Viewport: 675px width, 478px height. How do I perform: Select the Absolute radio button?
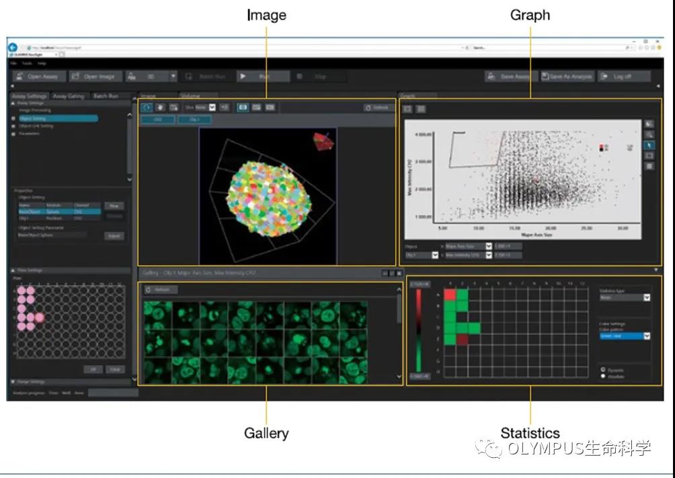pyautogui.click(x=602, y=376)
